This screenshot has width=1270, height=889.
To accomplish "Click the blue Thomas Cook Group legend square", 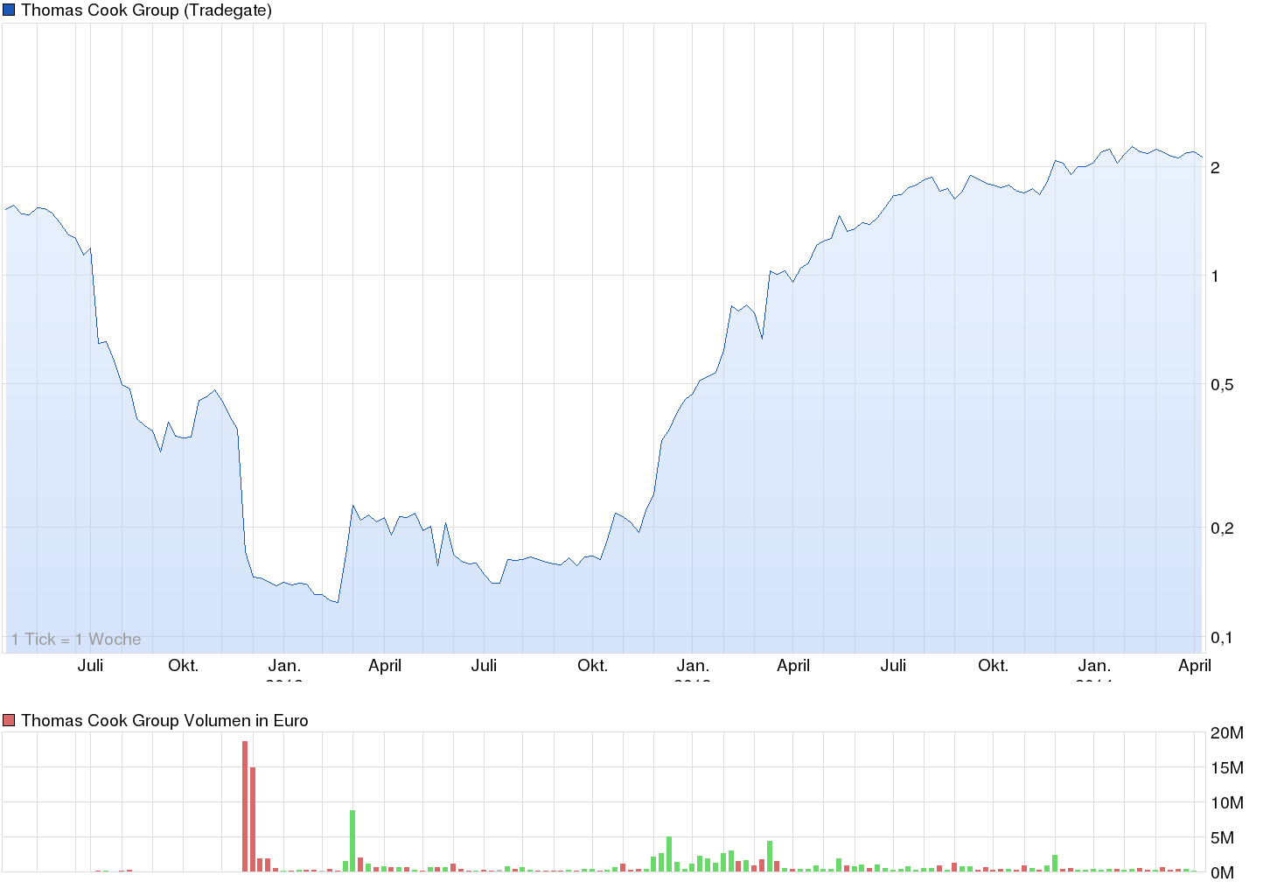I will [10, 10].
